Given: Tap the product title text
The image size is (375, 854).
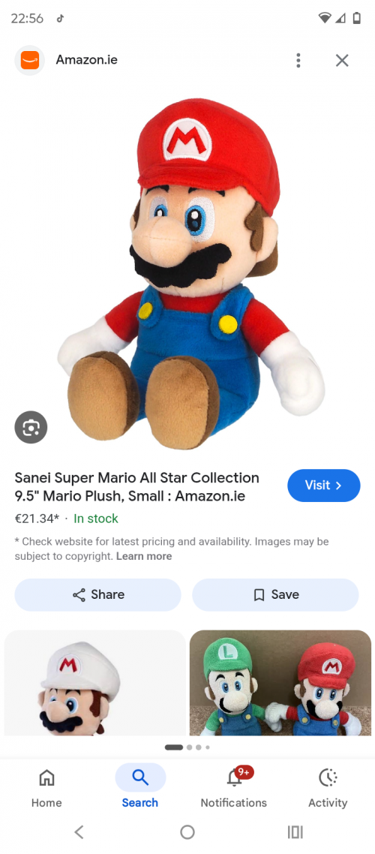Looking at the screenshot, I should (x=137, y=487).
